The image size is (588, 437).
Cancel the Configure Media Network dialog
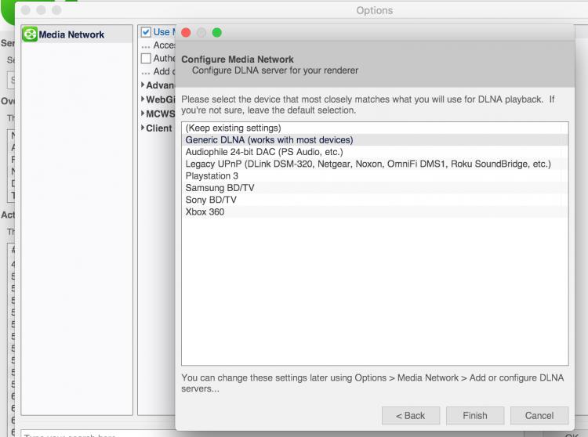[539, 416]
